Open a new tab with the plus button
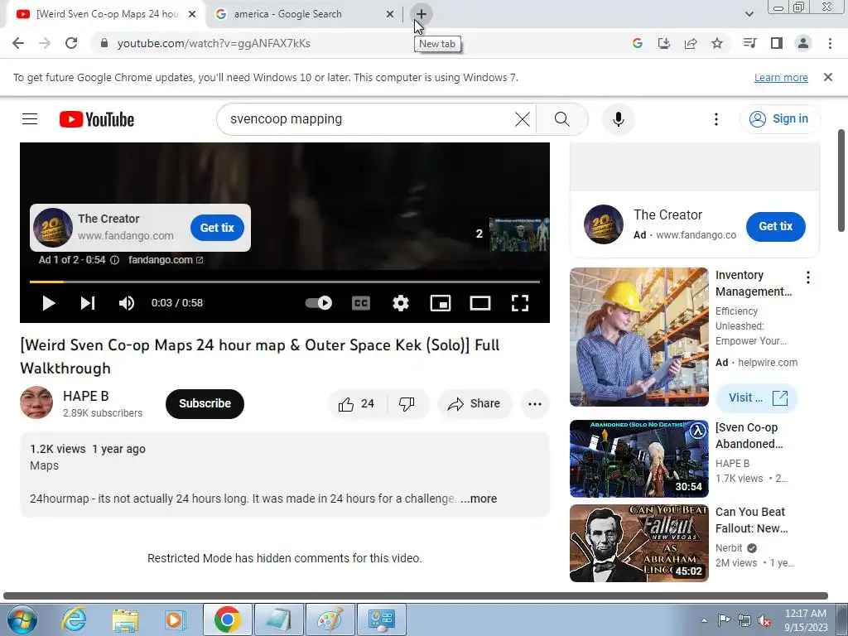This screenshot has width=848, height=636. pyautogui.click(x=421, y=14)
